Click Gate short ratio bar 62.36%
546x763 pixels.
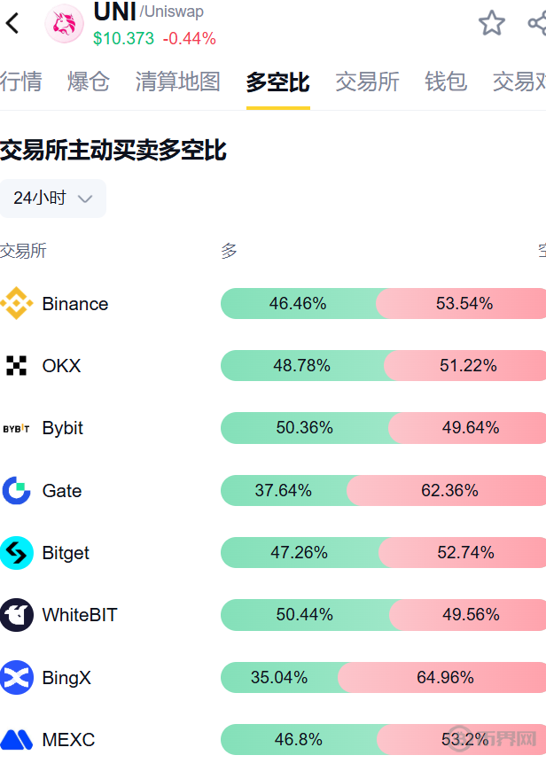pos(449,491)
